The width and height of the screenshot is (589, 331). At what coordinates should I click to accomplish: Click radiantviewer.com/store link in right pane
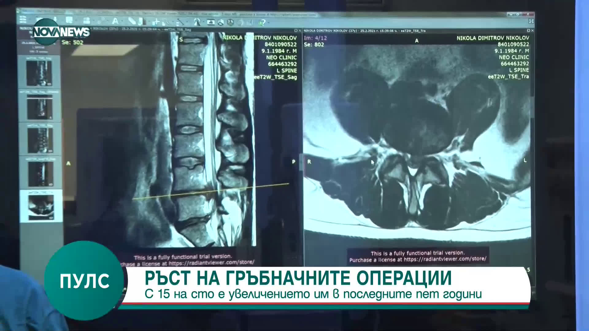pyautogui.click(x=445, y=259)
